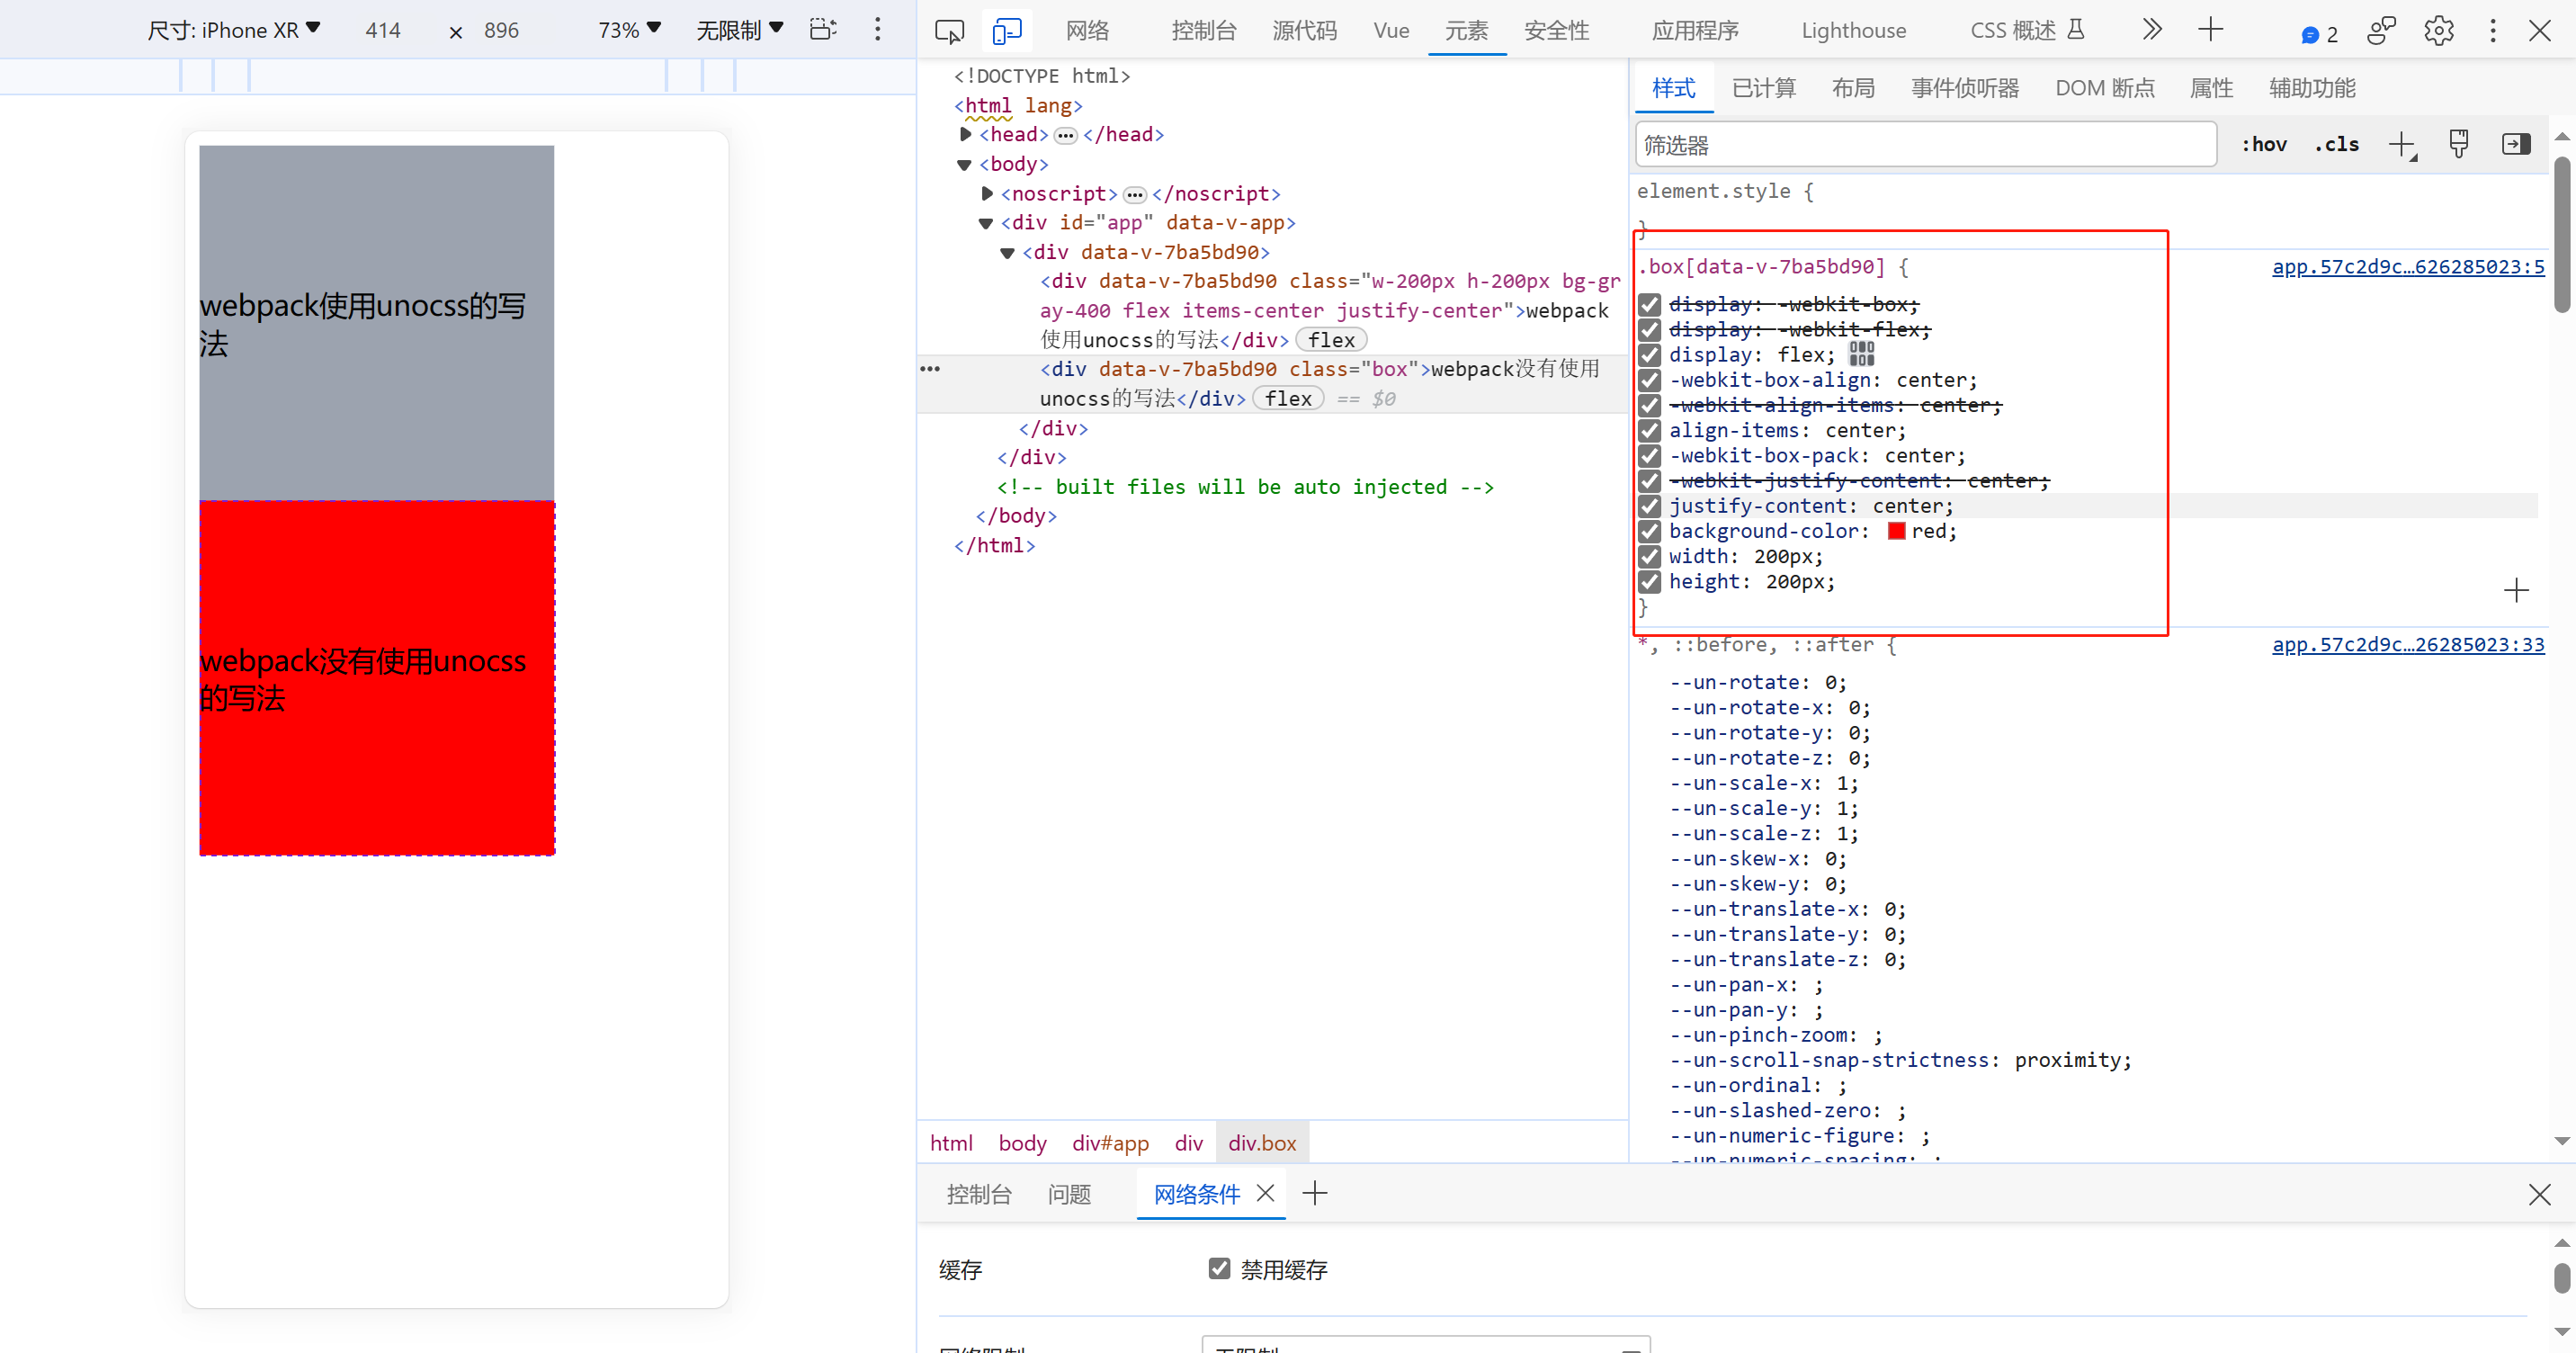The height and width of the screenshot is (1353, 2576).
Task: Open the 已计算 styles tab
Action: pos(1763,88)
